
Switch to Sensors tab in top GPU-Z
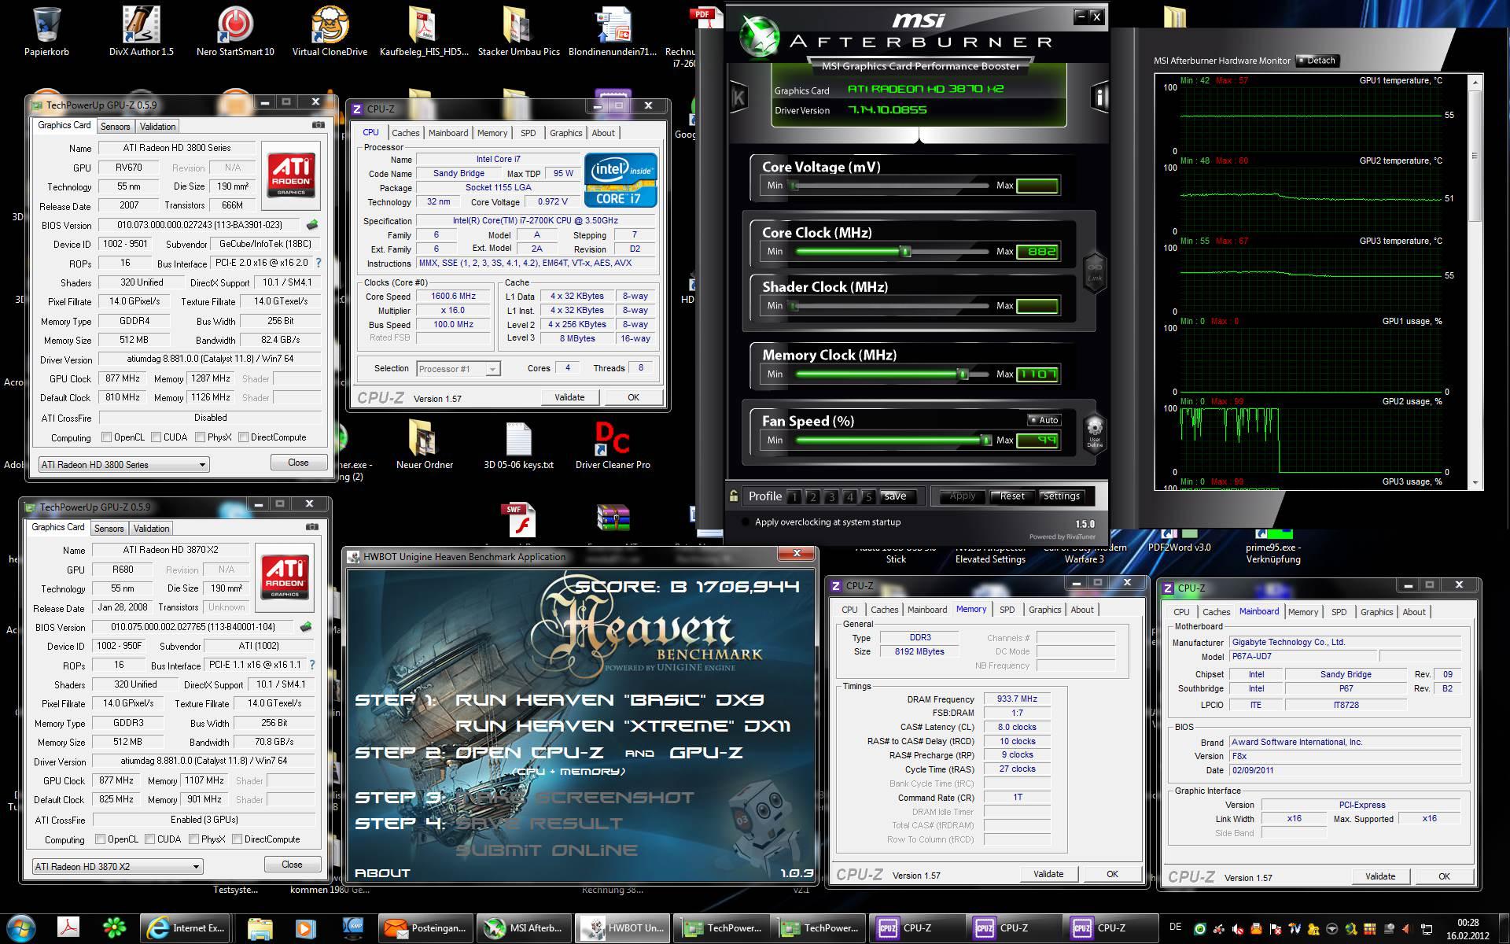tap(115, 127)
